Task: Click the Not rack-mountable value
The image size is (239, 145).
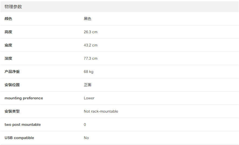Action: (x=101, y=111)
